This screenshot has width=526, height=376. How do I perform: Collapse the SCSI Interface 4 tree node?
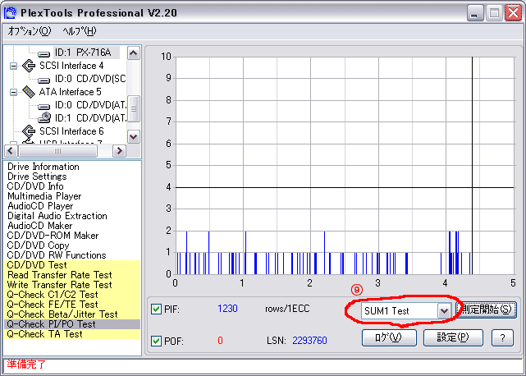(13, 66)
